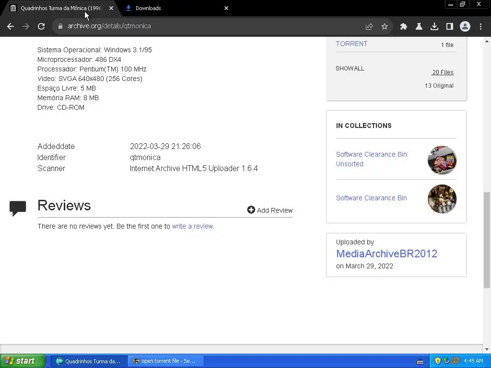The height and width of the screenshot is (368, 491).
Task: Open the Extensions puzzle icon
Action: pyautogui.click(x=404, y=27)
